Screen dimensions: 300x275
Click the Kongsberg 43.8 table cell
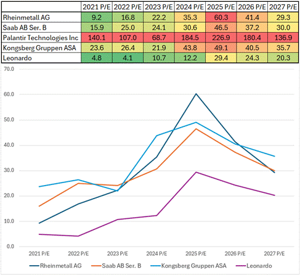tap(190, 47)
